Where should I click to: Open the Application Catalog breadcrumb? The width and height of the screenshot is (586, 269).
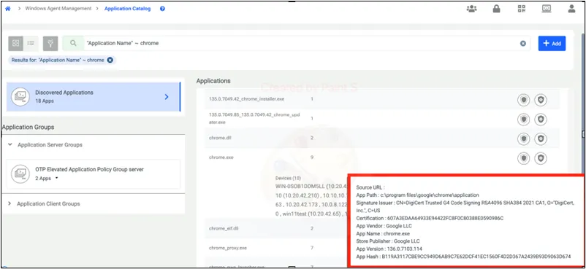(127, 9)
